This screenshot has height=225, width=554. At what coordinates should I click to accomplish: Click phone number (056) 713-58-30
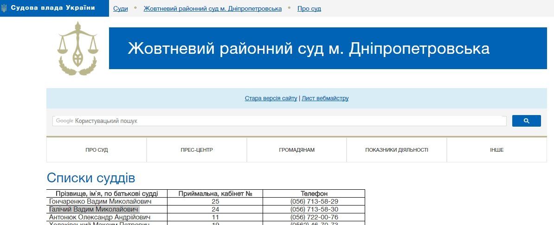pyautogui.click(x=314, y=209)
